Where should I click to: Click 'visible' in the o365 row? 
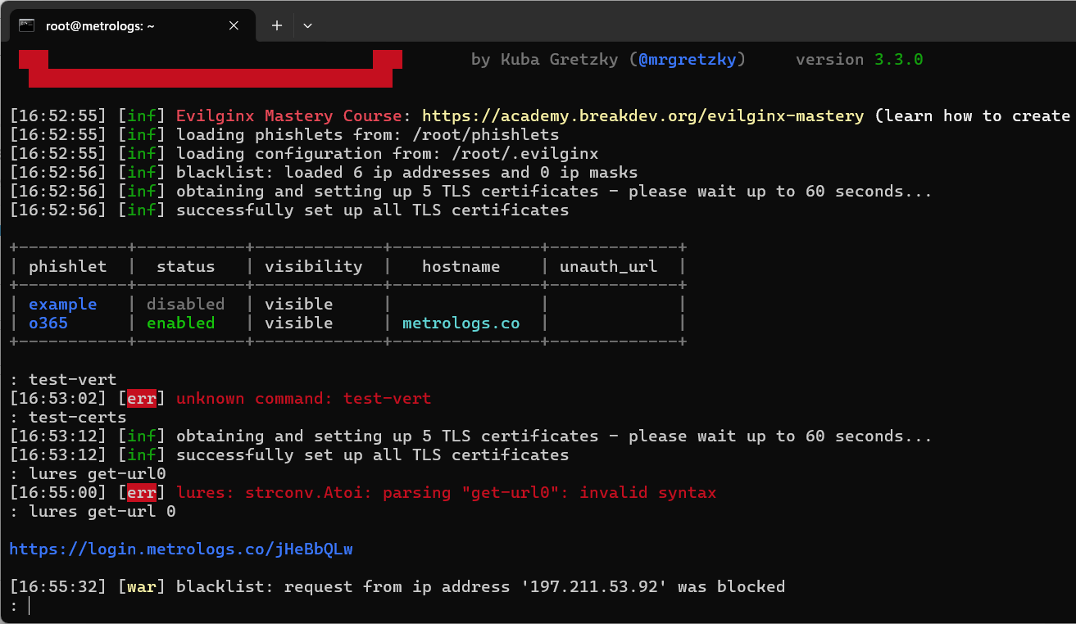coord(298,323)
